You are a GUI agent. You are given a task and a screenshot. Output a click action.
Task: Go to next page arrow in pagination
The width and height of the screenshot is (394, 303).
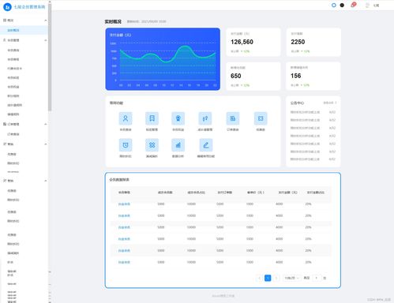[x=276, y=278]
